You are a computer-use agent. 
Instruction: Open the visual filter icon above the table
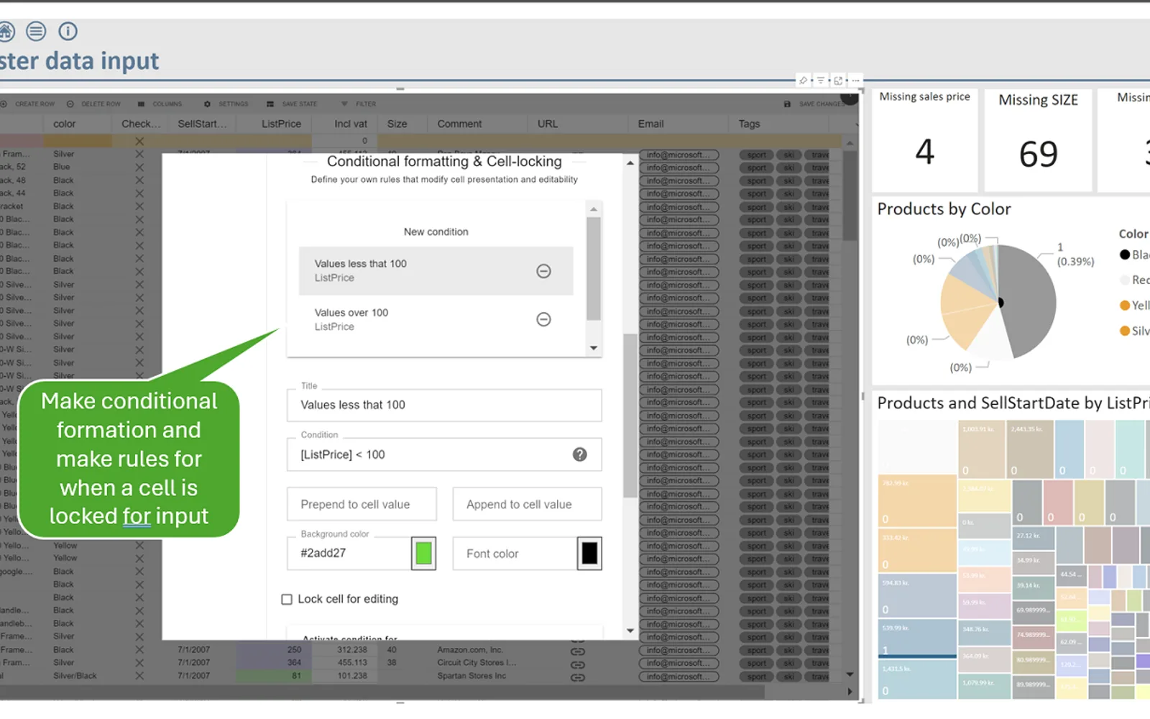(821, 81)
